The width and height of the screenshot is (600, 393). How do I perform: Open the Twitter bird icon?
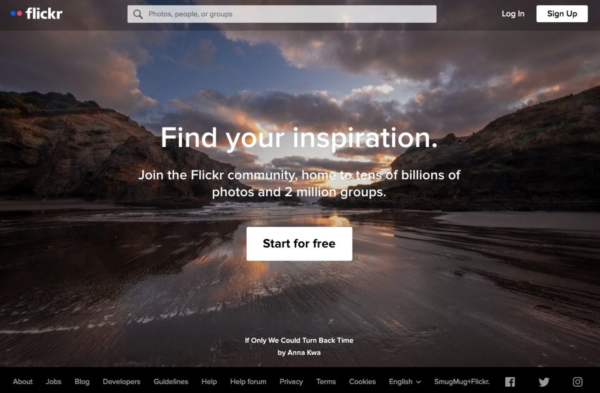pos(544,382)
